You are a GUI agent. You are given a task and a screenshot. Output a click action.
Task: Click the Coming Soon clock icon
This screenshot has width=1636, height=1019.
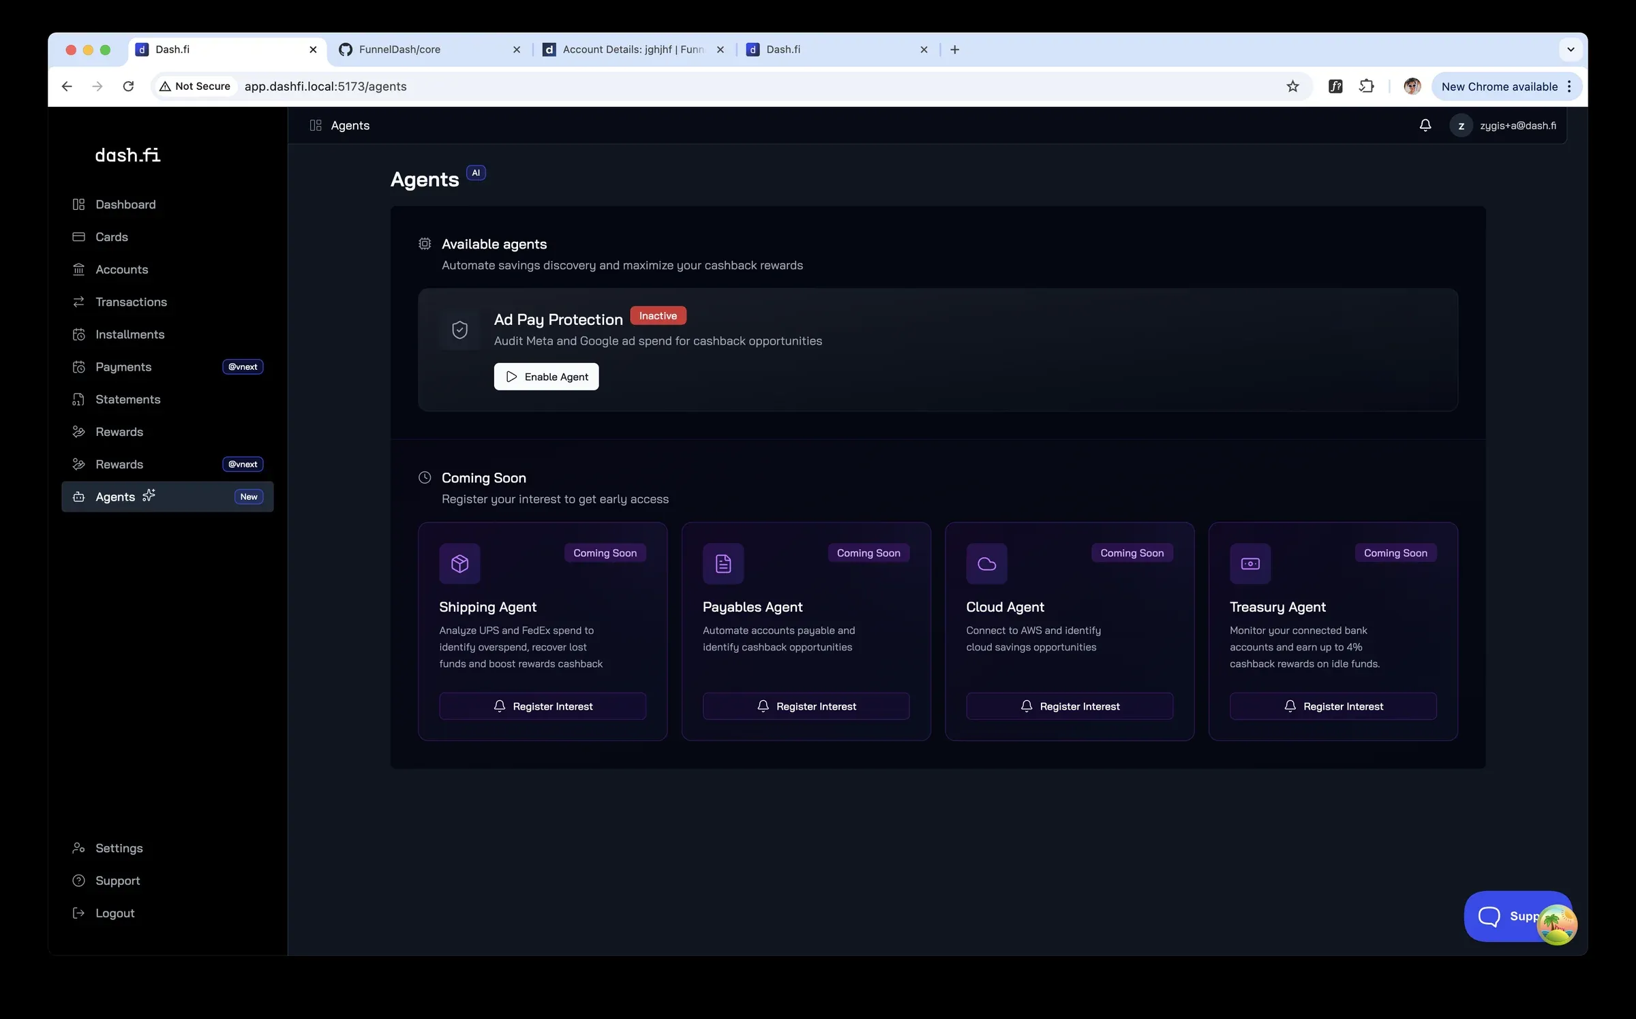point(425,477)
